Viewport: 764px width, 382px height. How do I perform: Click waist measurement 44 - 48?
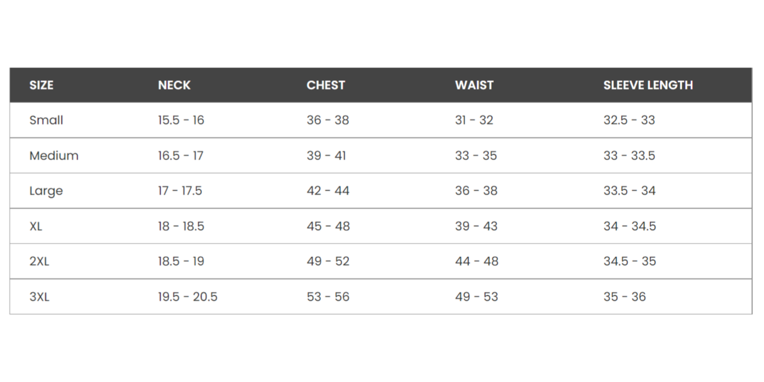coord(476,262)
